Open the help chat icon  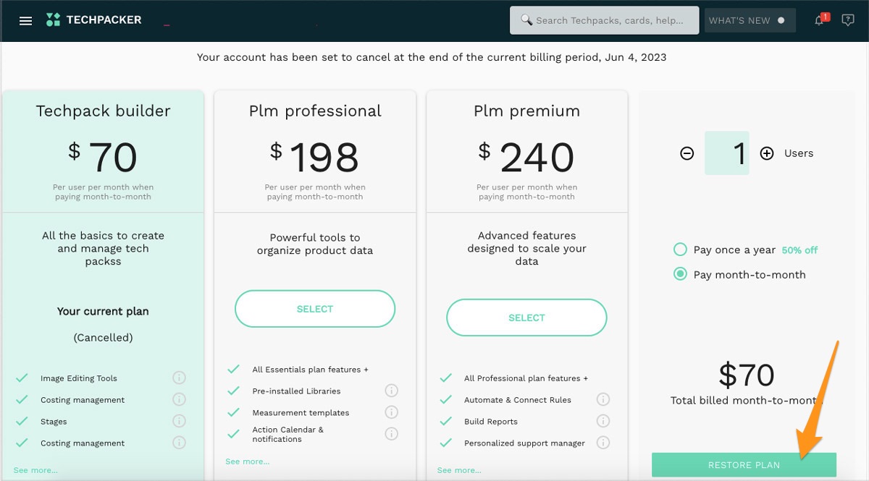point(848,20)
